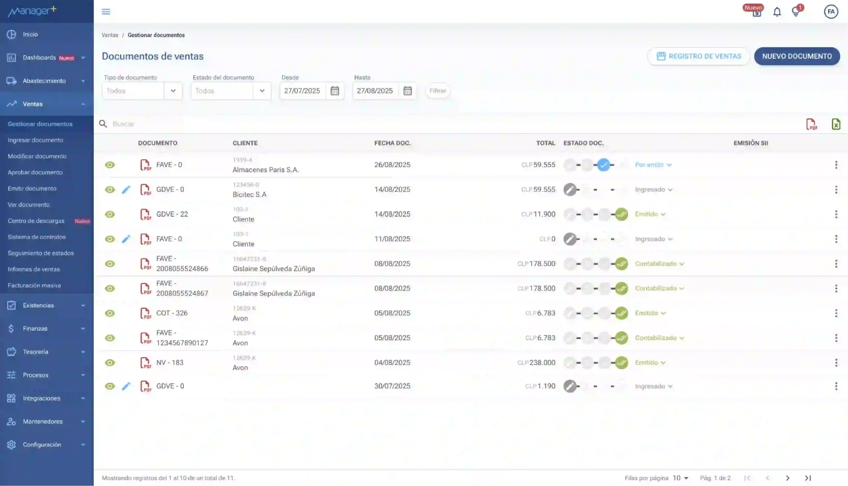Open calendar for Desde date
Screen dimensions: 848x486
(x=335, y=91)
